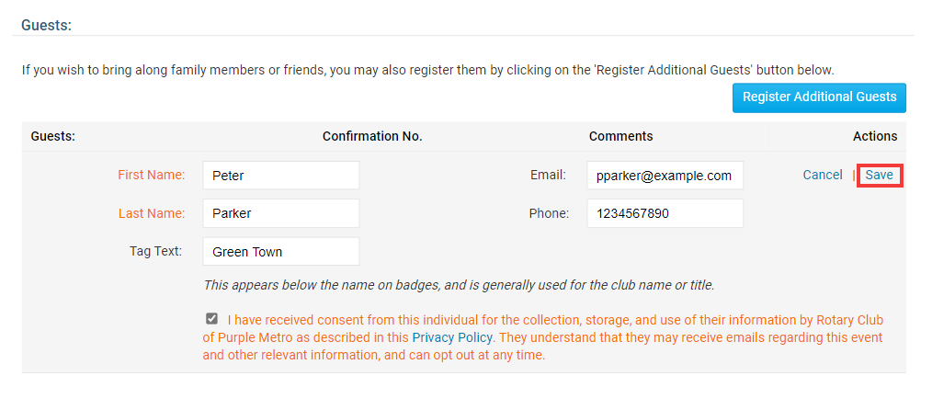932x410 pixels.
Task: Uncheck the consent received checkbox
Action: 212,319
